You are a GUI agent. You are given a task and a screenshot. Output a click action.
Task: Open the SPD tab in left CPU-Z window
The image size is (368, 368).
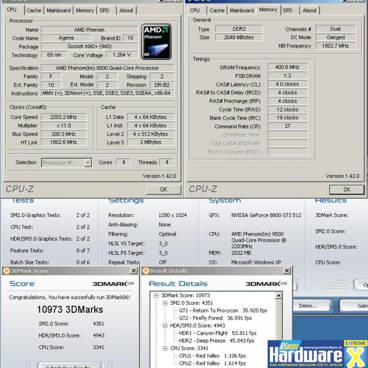(x=104, y=10)
